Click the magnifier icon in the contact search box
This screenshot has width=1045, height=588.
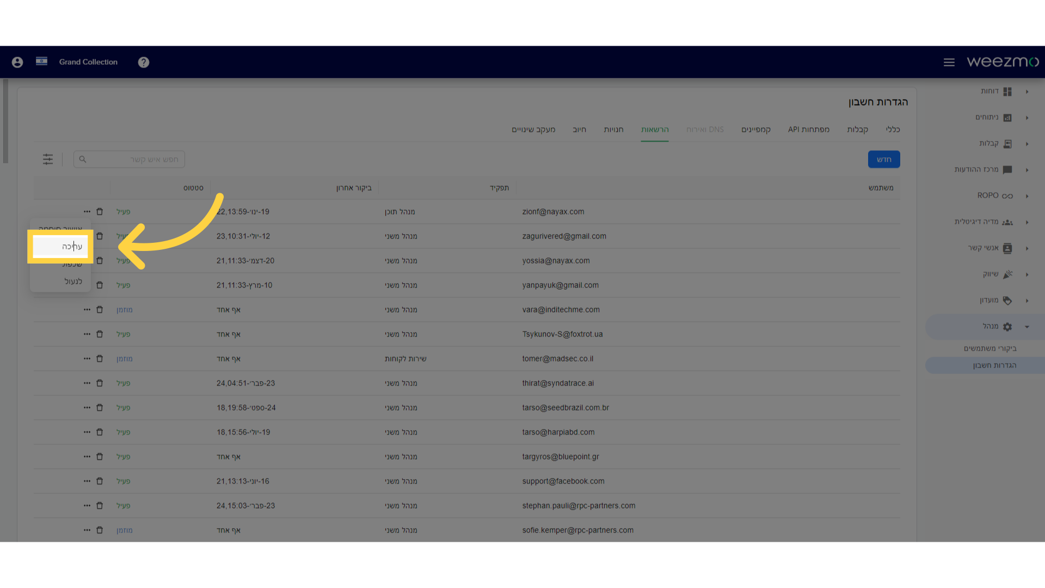pyautogui.click(x=83, y=159)
